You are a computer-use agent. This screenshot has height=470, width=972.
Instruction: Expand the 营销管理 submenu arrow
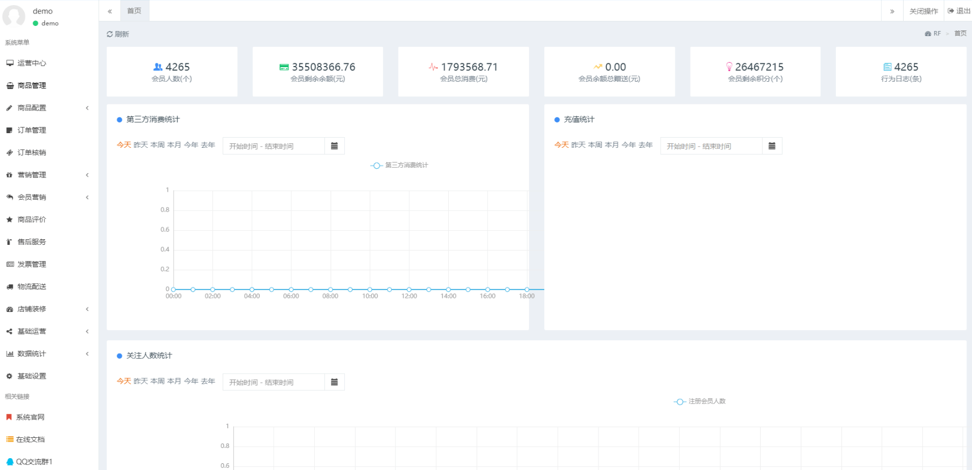[87, 175]
